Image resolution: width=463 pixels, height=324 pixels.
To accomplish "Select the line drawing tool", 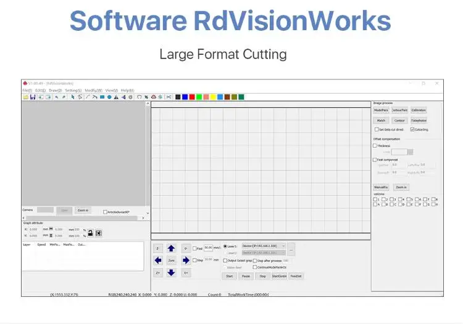I will pyautogui.click(x=88, y=97).
